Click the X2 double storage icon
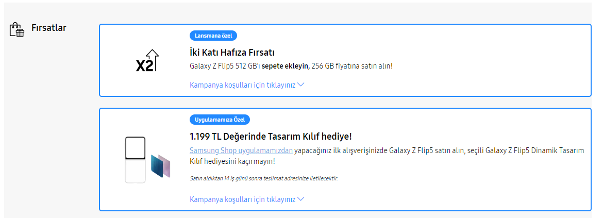Screen dimensions: 603x218 147,61
